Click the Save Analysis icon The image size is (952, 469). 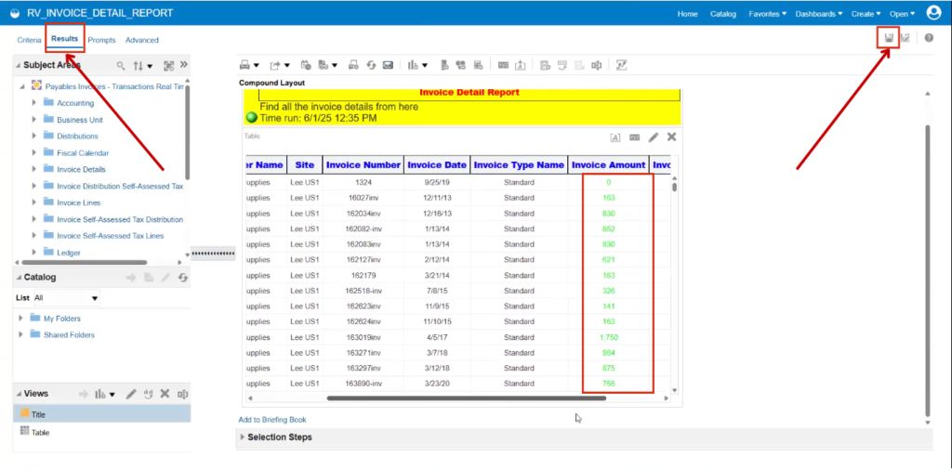pyautogui.click(x=888, y=38)
